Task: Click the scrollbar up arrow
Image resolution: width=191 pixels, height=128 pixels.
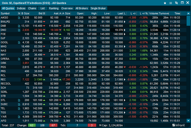Action: [188, 13]
